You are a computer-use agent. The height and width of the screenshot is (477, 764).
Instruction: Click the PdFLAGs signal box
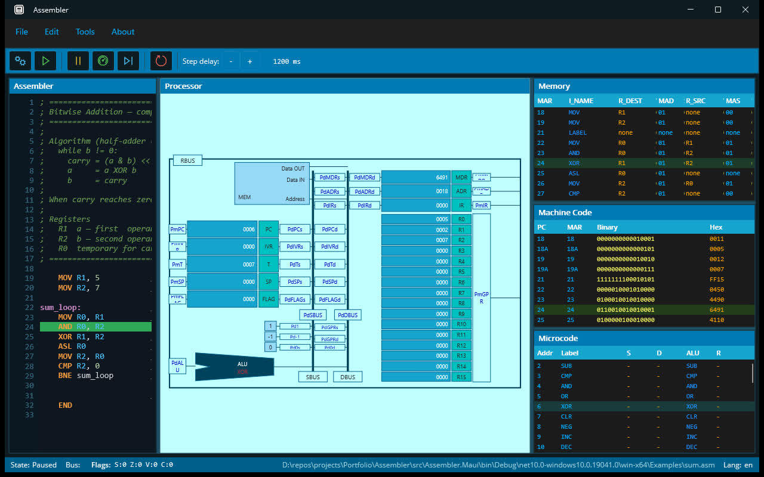(295, 300)
